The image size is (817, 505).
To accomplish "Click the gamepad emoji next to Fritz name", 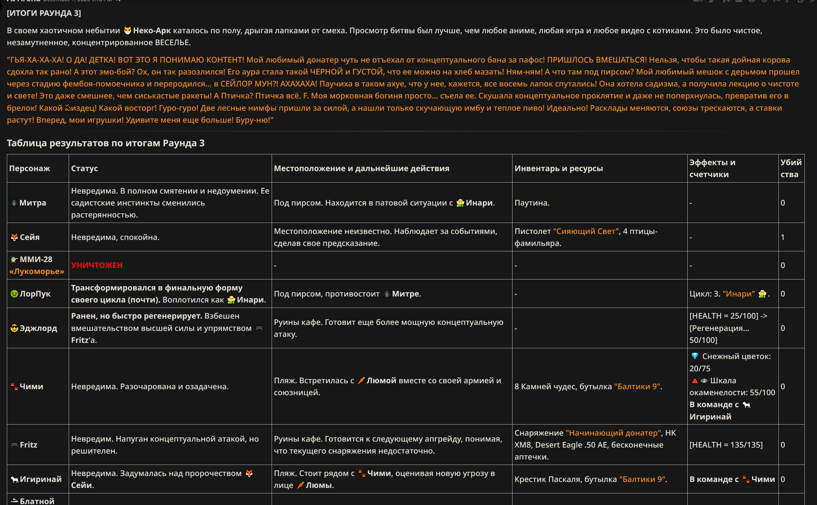I will (14, 445).
